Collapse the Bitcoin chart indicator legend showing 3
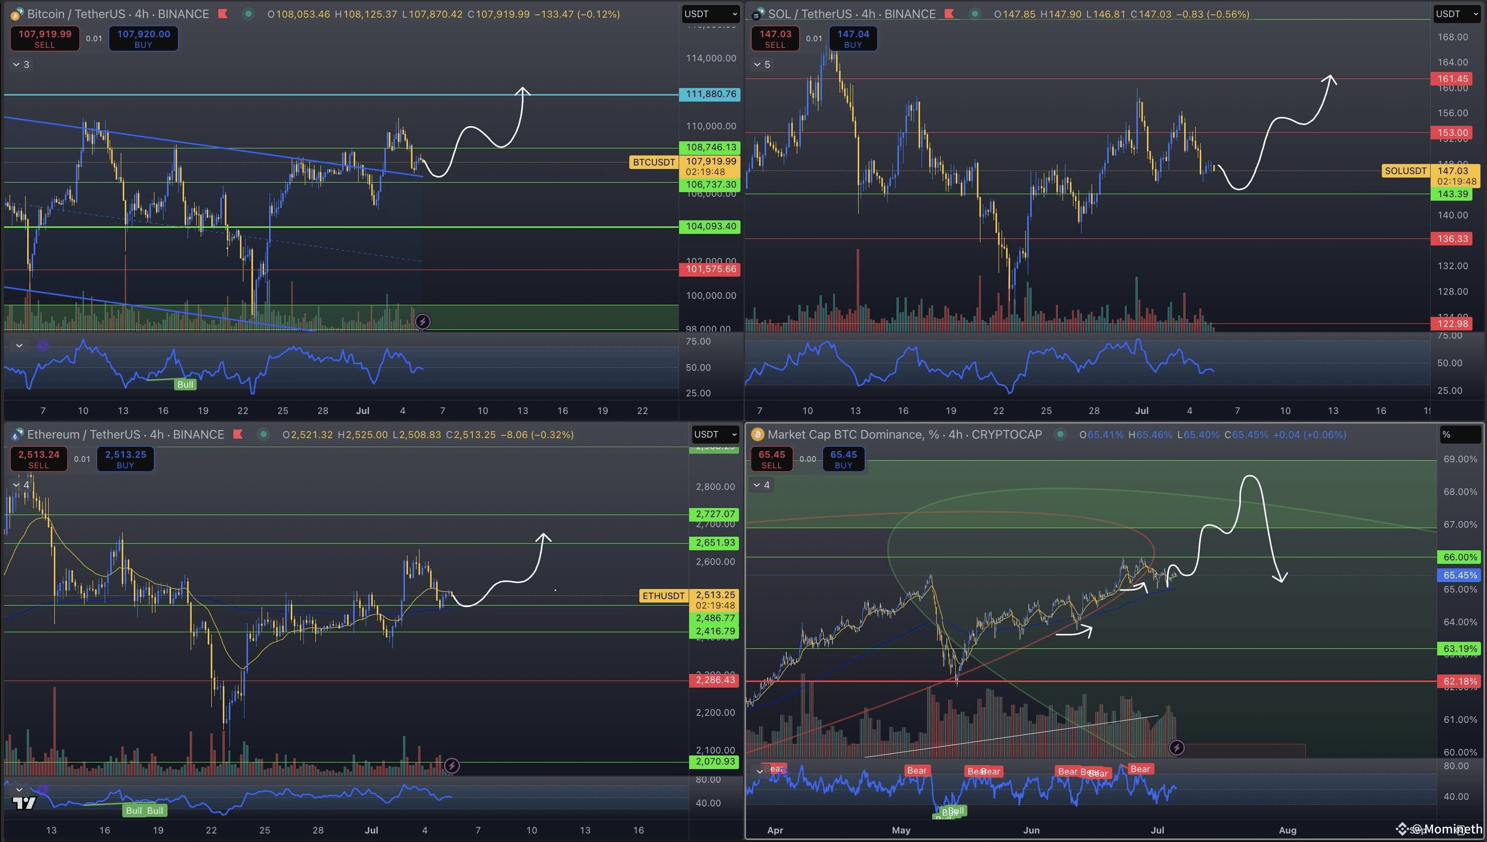The height and width of the screenshot is (842, 1487). [21, 64]
